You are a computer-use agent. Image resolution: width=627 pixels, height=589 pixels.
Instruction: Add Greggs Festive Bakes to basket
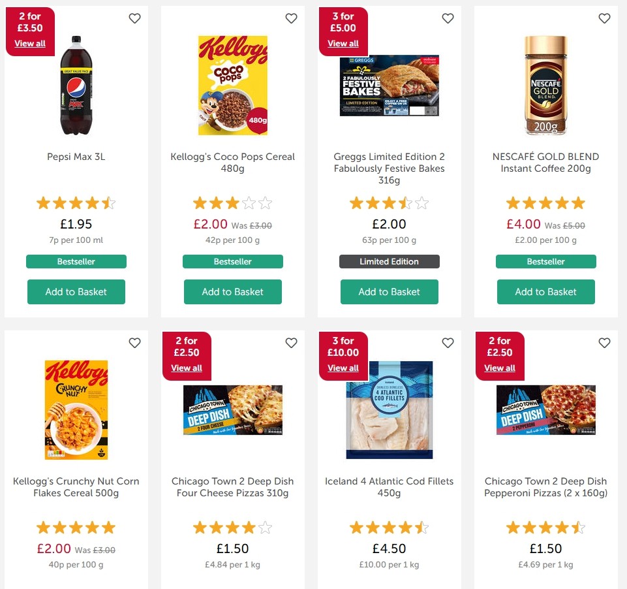click(x=390, y=292)
